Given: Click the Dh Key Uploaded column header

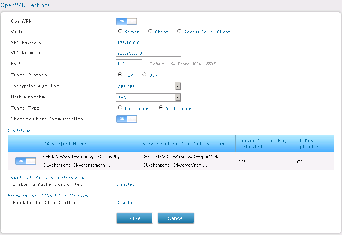Looking at the screenshot, I should [x=308, y=144].
